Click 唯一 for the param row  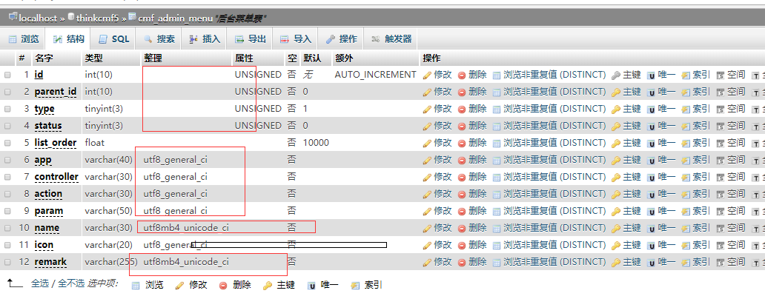point(667,212)
